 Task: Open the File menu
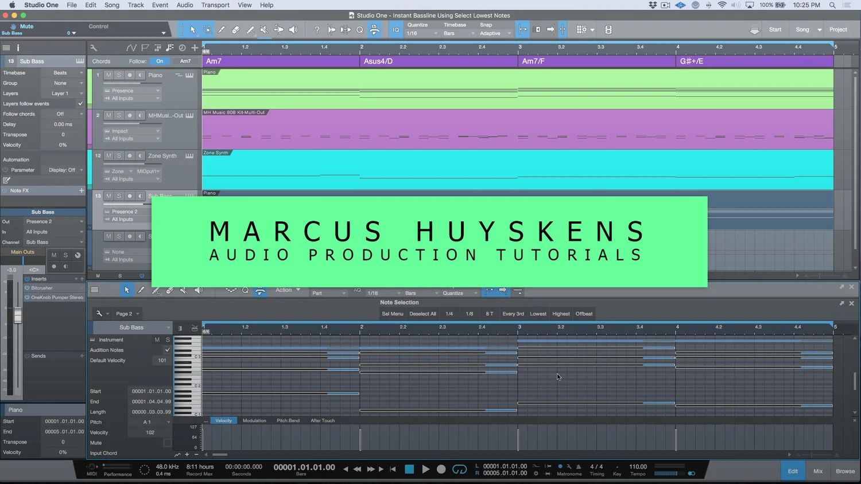point(72,5)
